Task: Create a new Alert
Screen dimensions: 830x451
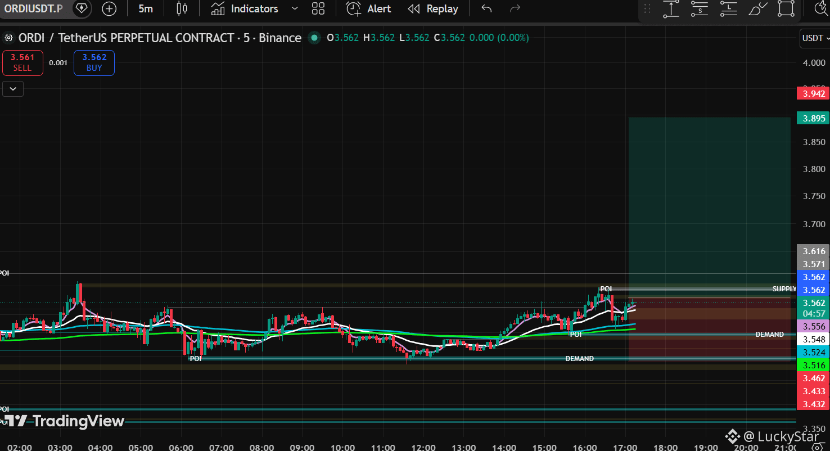Action: [369, 8]
